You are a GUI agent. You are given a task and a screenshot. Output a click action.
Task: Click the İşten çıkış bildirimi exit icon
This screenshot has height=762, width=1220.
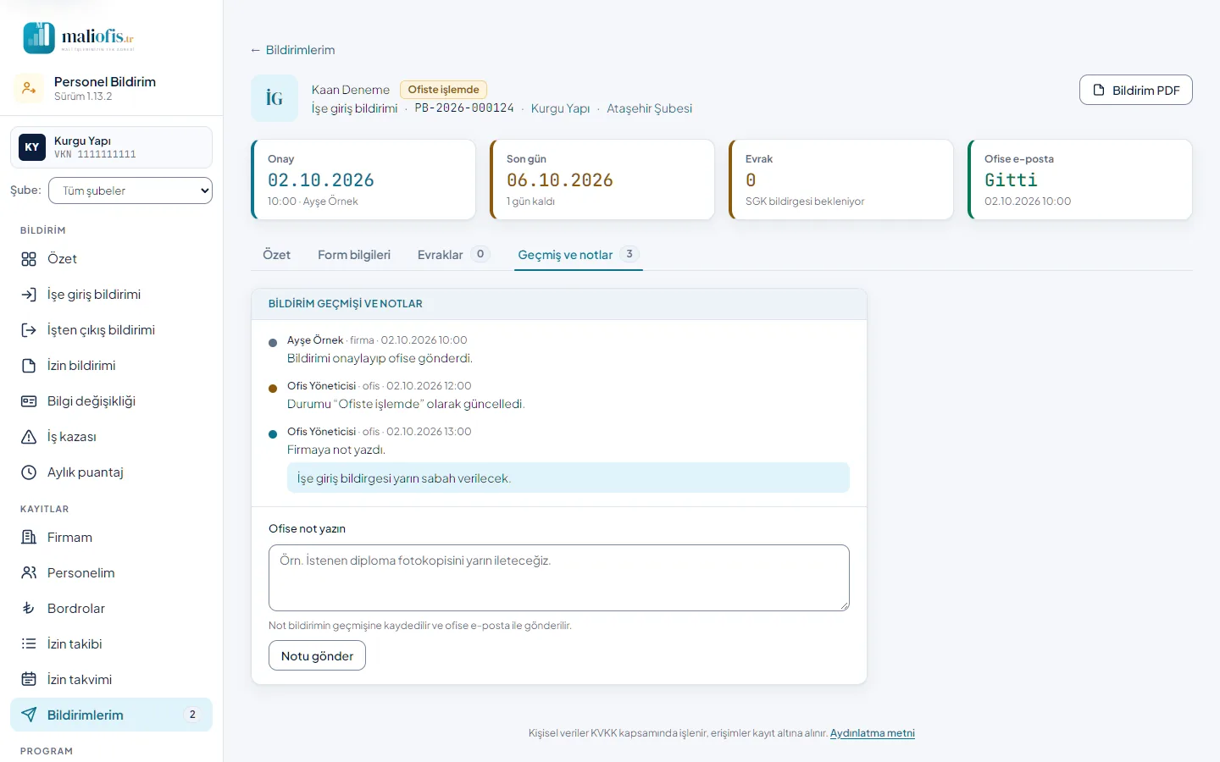29,330
